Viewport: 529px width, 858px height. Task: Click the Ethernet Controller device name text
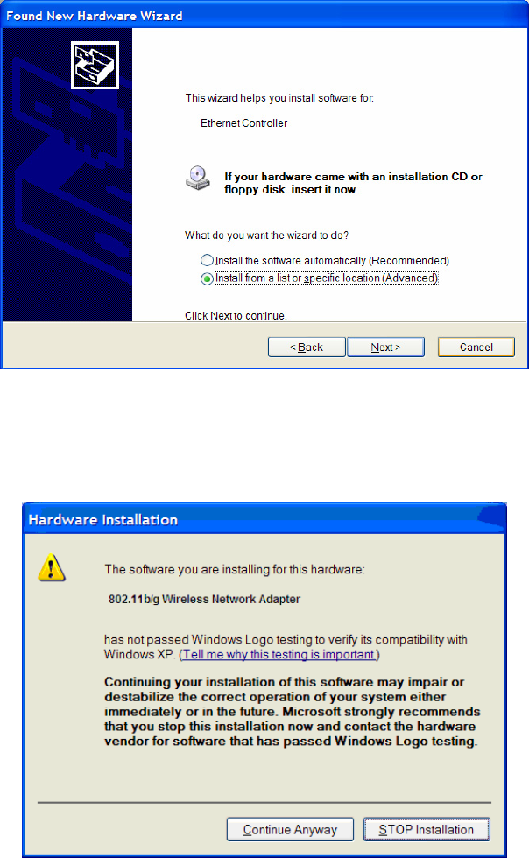click(x=243, y=123)
